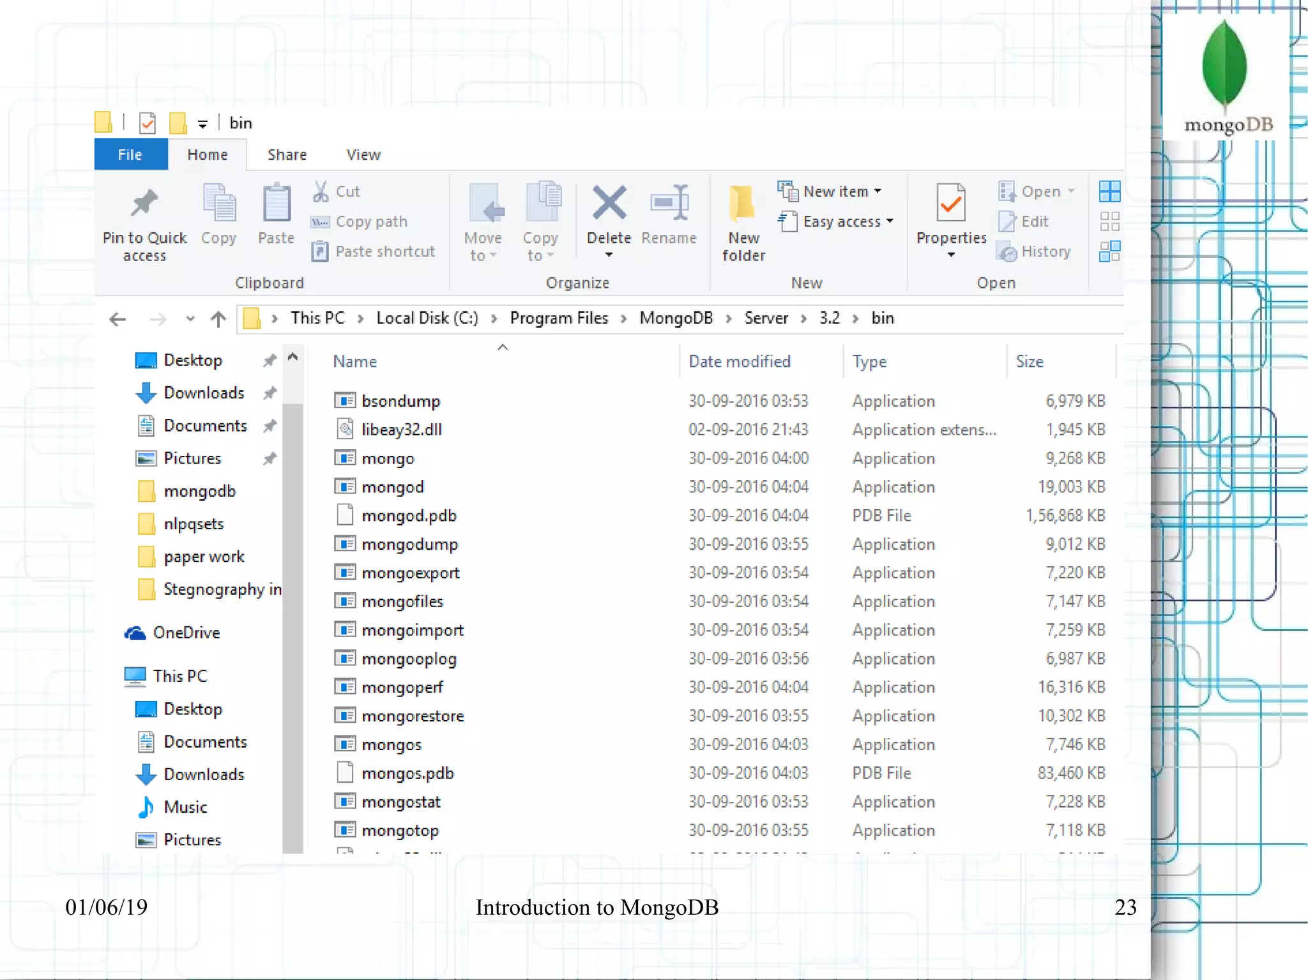Switch to the View ribbon tab
This screenshot has height=980, width=1308.
363,155
